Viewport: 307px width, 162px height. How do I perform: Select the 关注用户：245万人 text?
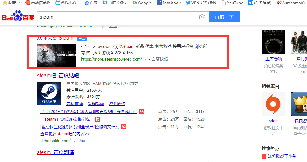click(84, 90)
